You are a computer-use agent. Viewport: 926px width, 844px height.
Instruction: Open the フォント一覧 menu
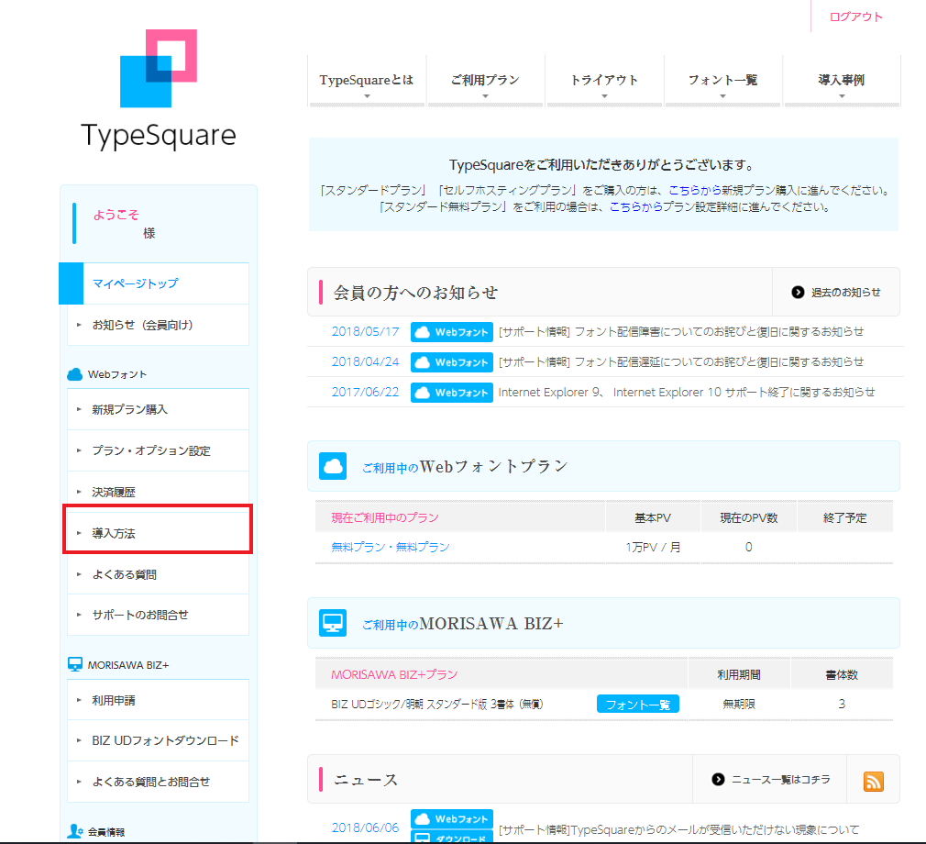(x=722, y=81)
